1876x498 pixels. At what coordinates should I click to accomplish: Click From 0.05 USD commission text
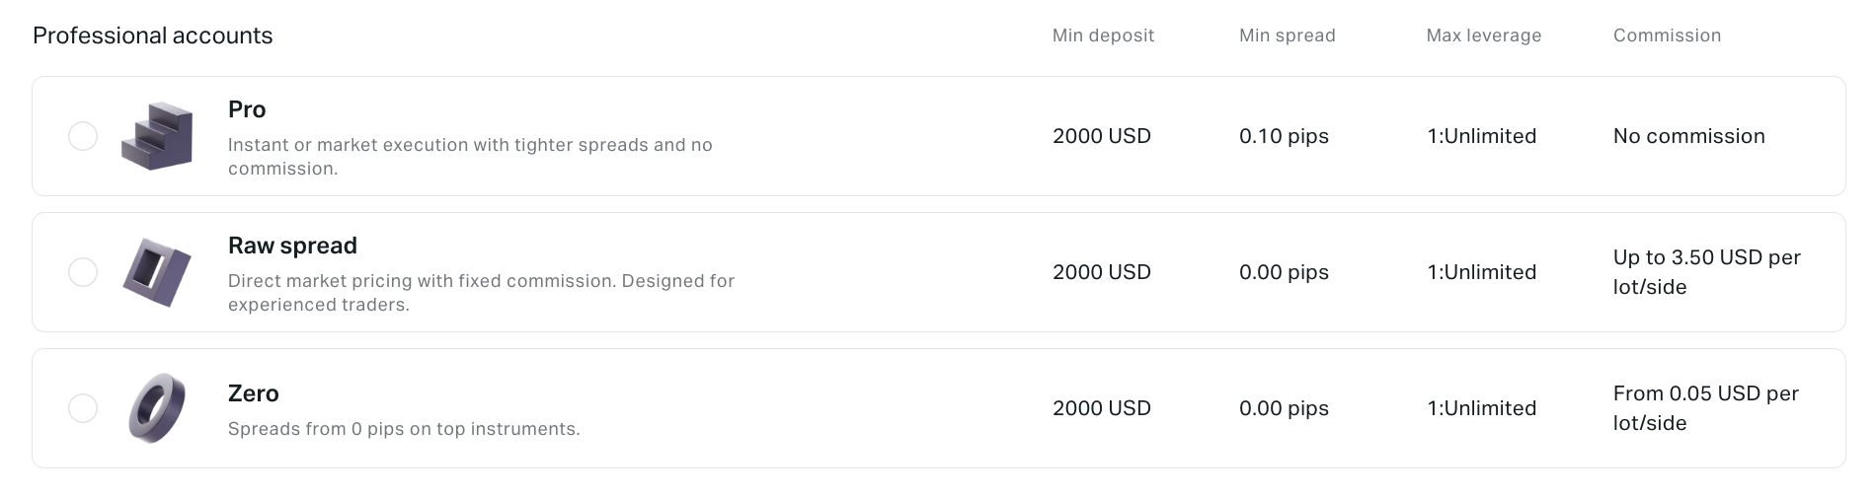click(1706, 408)
